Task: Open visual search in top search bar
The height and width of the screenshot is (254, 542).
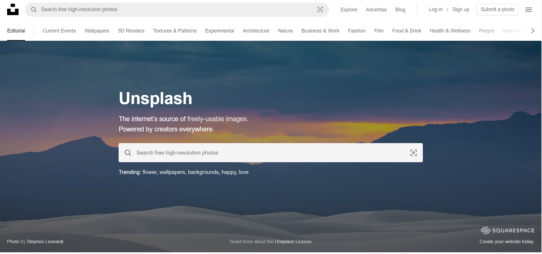Action: (320, 10)
